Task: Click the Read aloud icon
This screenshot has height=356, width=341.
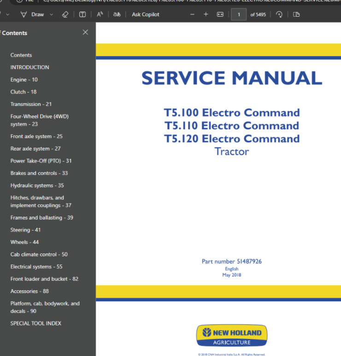Action: (100, 15)
